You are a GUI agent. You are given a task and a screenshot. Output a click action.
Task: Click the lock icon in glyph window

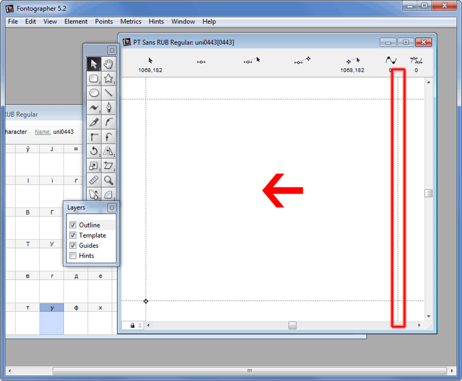point(132,326)
